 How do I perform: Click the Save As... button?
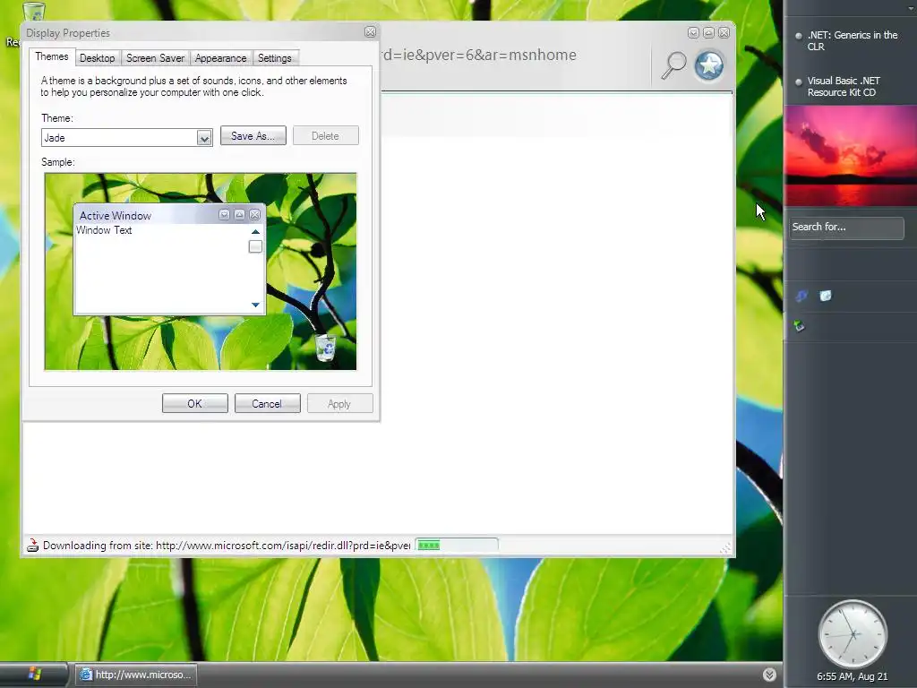[253, 136]
